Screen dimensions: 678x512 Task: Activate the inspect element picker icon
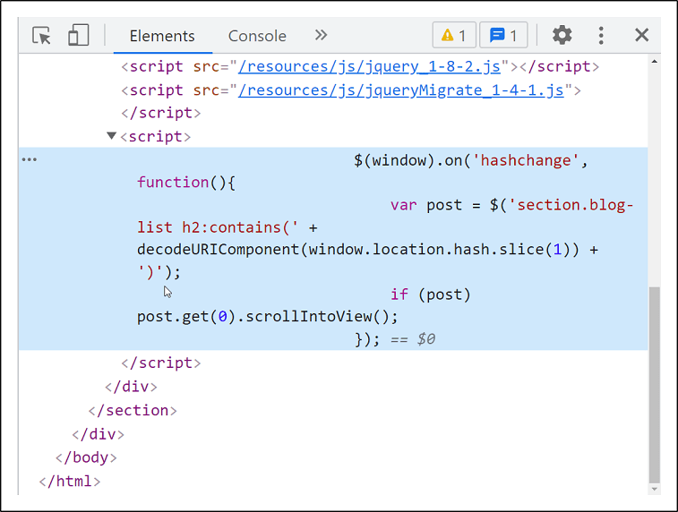click(x=41, y=36)
